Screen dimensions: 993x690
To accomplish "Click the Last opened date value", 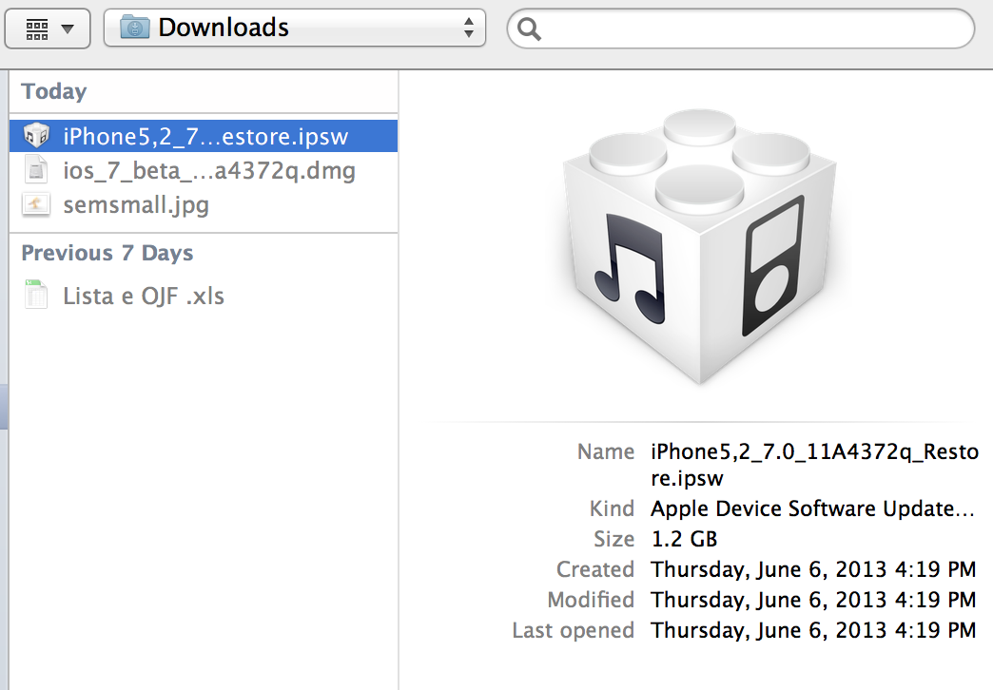I will click(813, 630).
